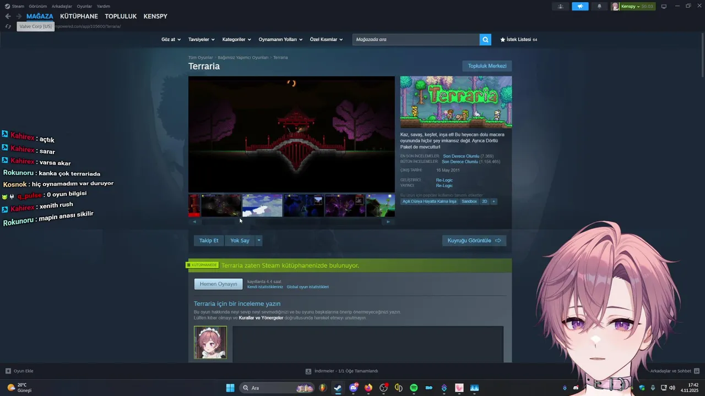Open the announcements megaphone button
Image resolution: width=705 pixels, height=396 pixels.
coord(580,7)
